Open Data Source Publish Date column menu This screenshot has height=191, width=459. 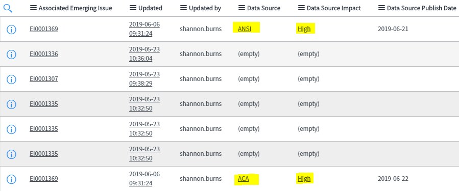382,8
